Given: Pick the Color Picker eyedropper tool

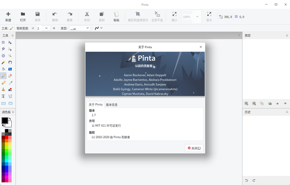Looking at the screenshot, I should 10,83.
